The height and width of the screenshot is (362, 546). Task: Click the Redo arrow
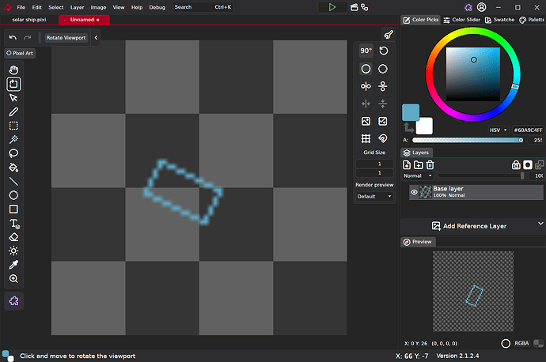(28, 38)
